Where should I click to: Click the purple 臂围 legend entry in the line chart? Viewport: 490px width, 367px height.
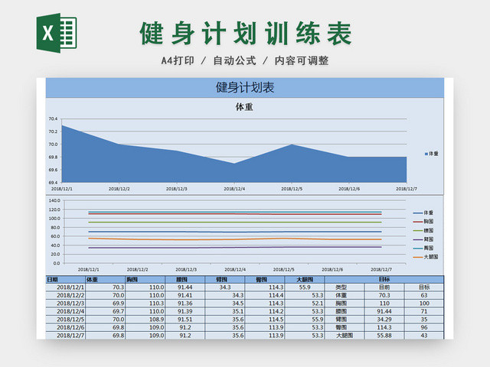pos(423,239)
